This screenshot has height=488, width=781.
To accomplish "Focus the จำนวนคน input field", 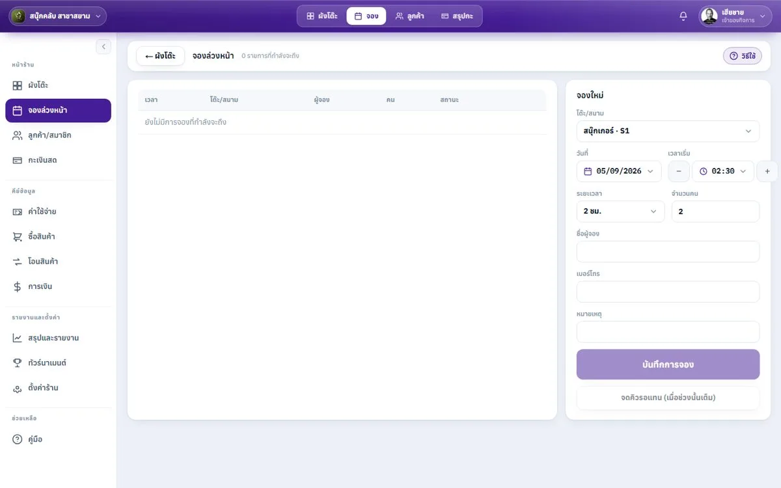I will 715,211.
